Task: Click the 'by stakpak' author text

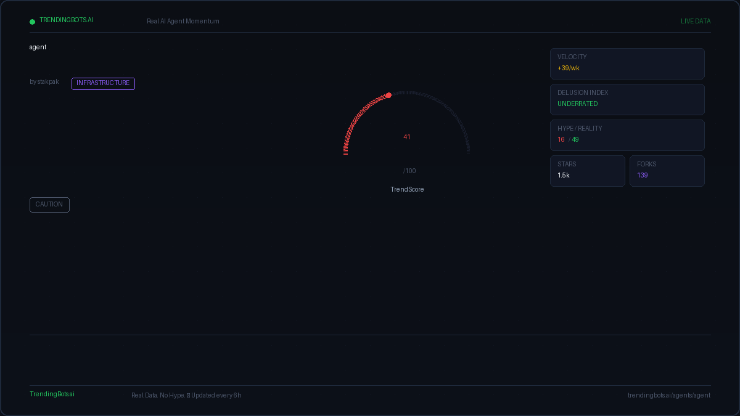Action: 44,81
